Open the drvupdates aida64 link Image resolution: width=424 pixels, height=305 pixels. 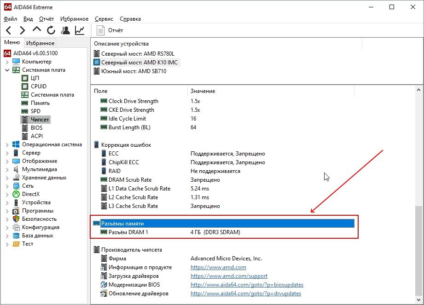coord(245,293)
